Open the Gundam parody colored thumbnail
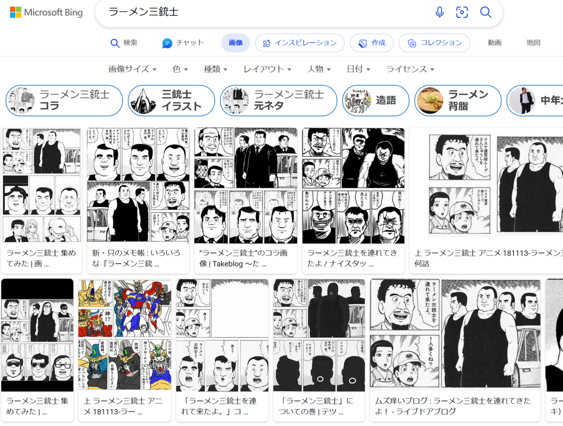 coord(125,335)
